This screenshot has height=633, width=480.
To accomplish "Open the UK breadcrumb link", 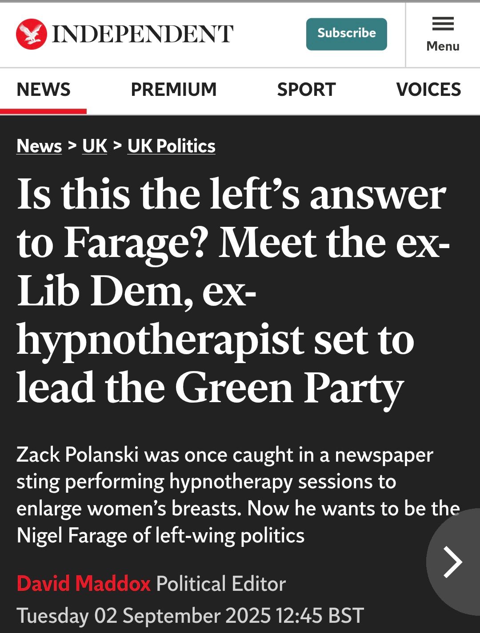I will (x=95, y=146).
